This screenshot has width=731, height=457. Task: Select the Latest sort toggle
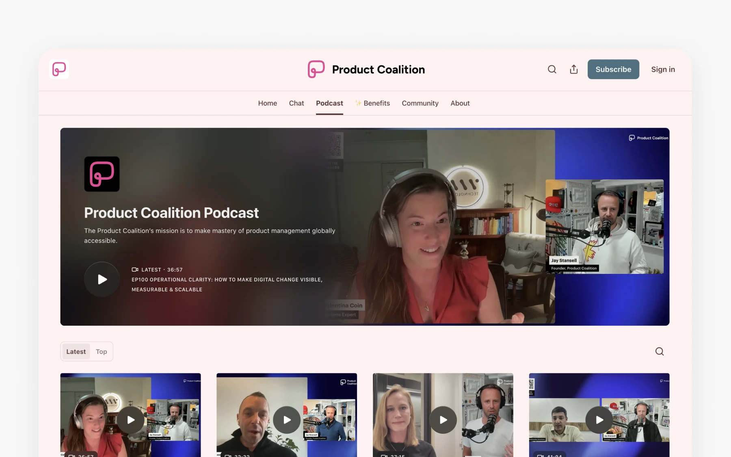click(x=76, y=351)
